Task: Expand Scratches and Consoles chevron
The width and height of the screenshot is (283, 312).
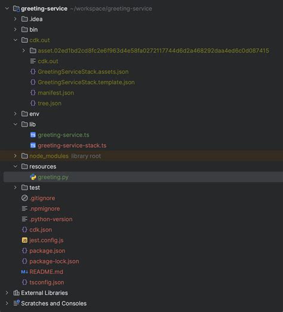Action: pyautogui.click(x=7, y=304)
